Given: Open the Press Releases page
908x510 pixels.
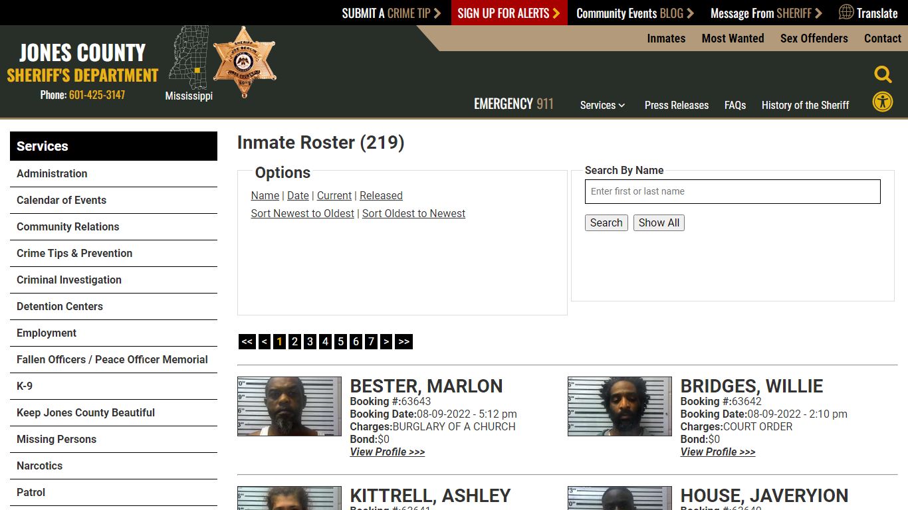Looking at the screenshot, I should pos(677,105).
